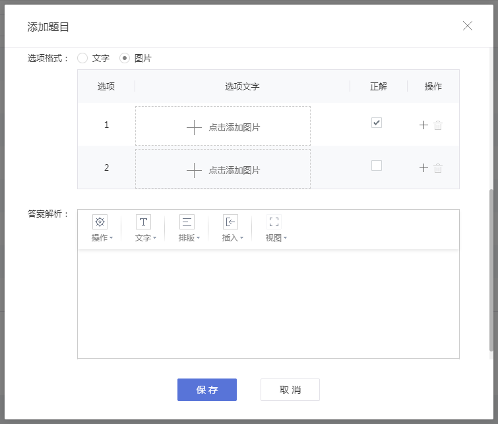Delete option row 2 with trash icon

click(x=438, y=168)
